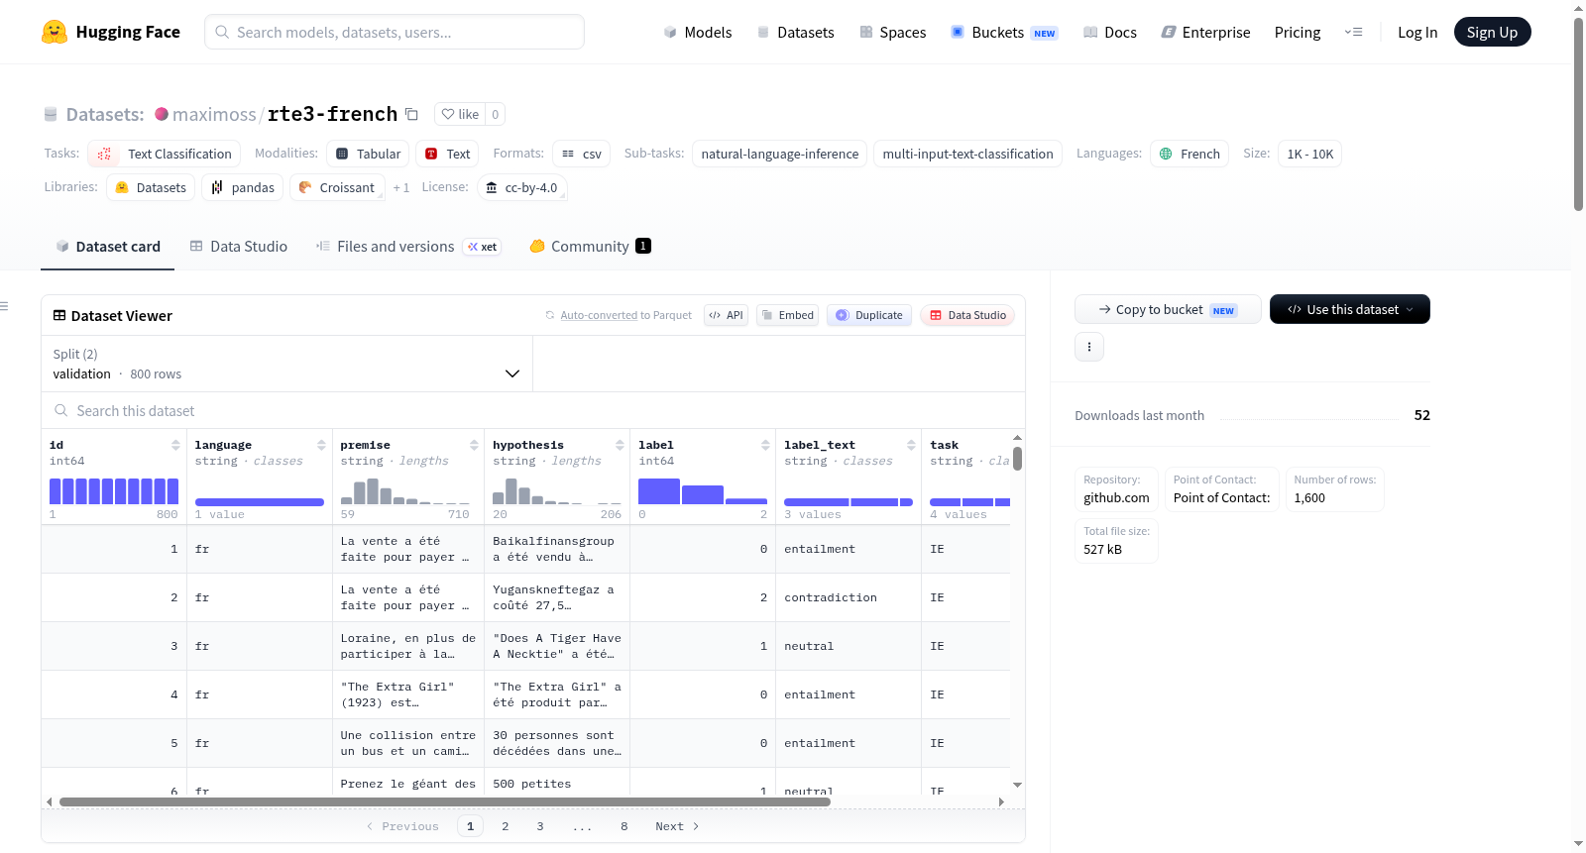
Task: Open the Embed viewer option
Action: 787,315
